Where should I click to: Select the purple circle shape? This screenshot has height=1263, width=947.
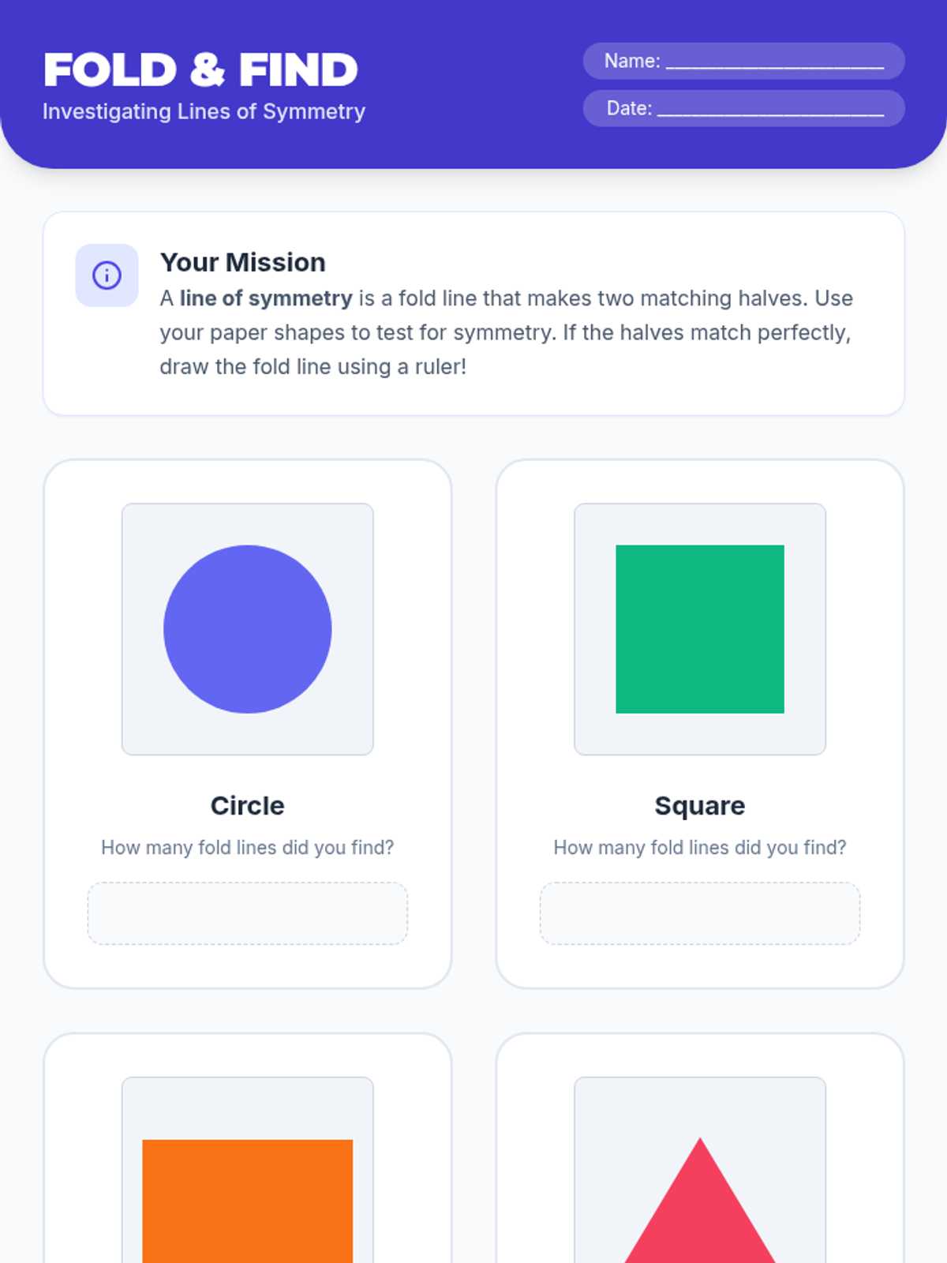pyautogui.click(x=248, y=629)
